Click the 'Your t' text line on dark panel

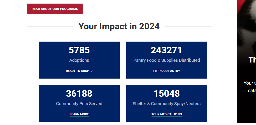[250, 83]
